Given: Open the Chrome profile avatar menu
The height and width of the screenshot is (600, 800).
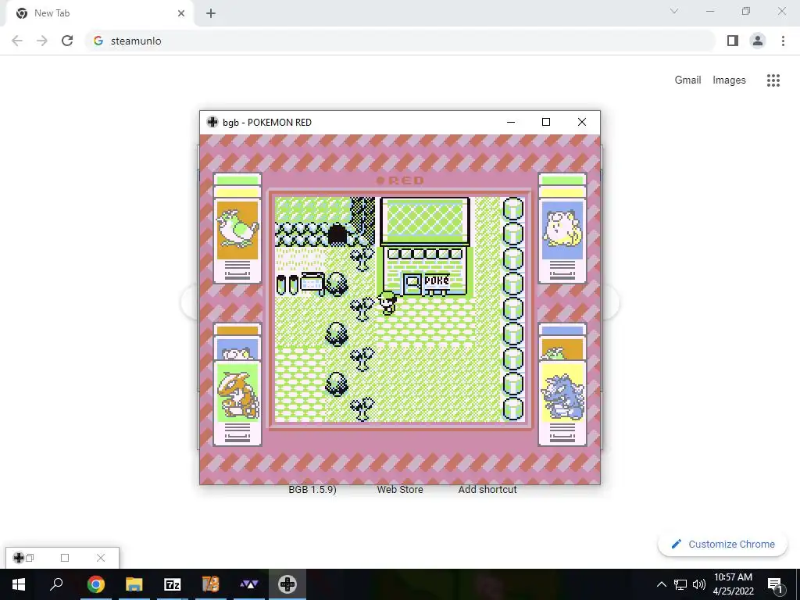Looking at the screenshot, I should (758, 41).
